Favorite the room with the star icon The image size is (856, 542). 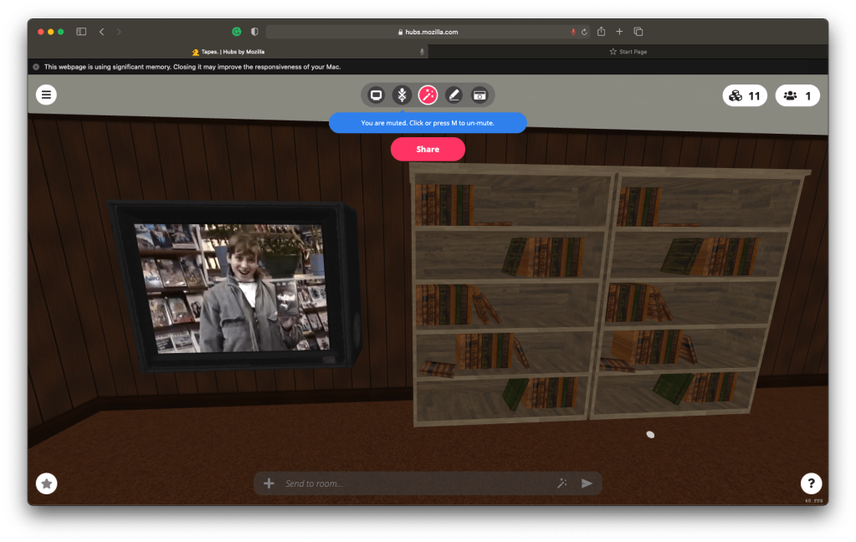coord(47,483)
